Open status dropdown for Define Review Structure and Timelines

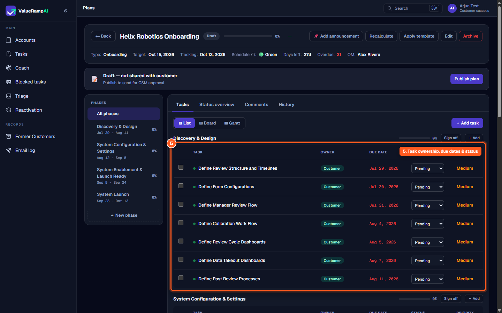click(428, 169)
